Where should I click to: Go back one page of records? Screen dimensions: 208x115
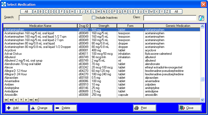[11, 100]
